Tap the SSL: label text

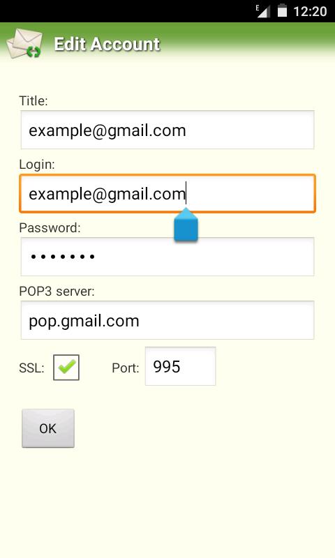tap(31, 368)
